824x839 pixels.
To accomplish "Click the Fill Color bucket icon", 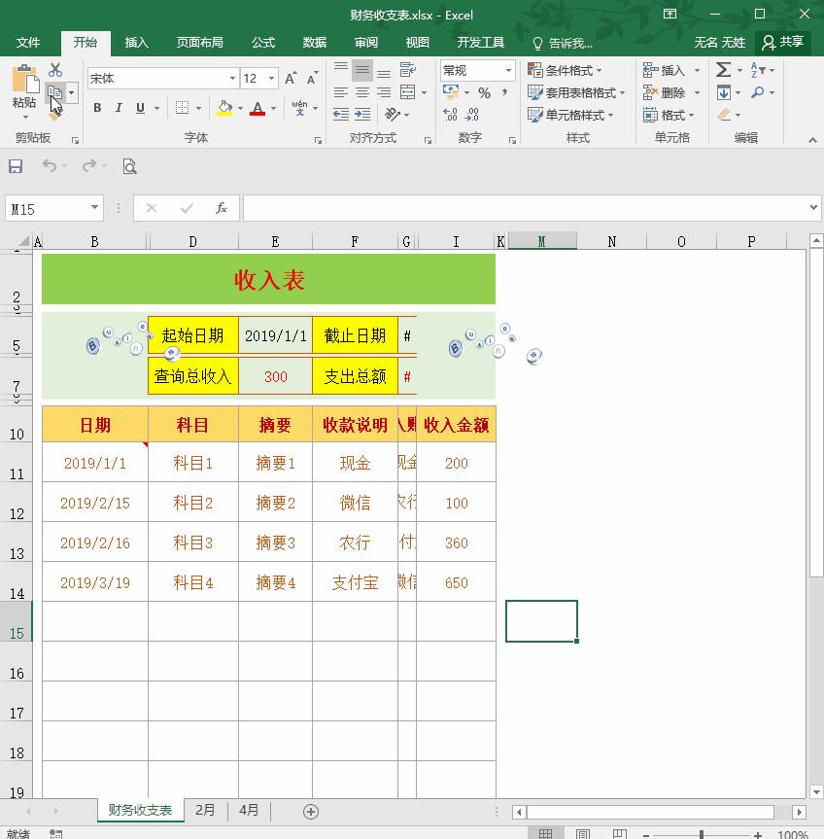I will pyautogui.click(x=223, y=108).
